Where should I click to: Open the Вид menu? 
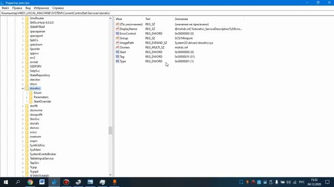pos(28,8)
